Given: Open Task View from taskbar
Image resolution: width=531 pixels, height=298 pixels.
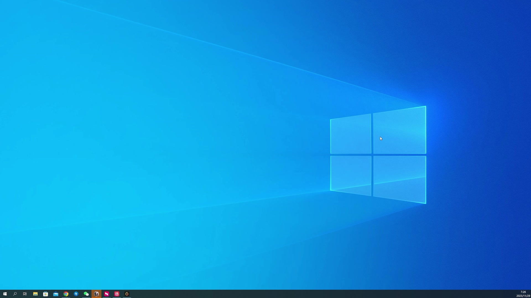Looking at the screenshot, I should 25,294.
